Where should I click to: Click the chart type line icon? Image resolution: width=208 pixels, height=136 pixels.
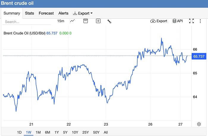pos(72,21)
